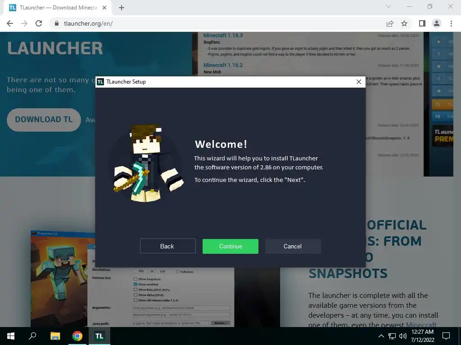This screenshot has height=345, width=461.
Task: Click the orange TL sidebar button
Action: click(x=443, y=104)
